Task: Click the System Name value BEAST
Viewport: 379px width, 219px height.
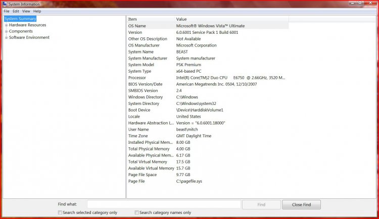Action: coord(182,51)
